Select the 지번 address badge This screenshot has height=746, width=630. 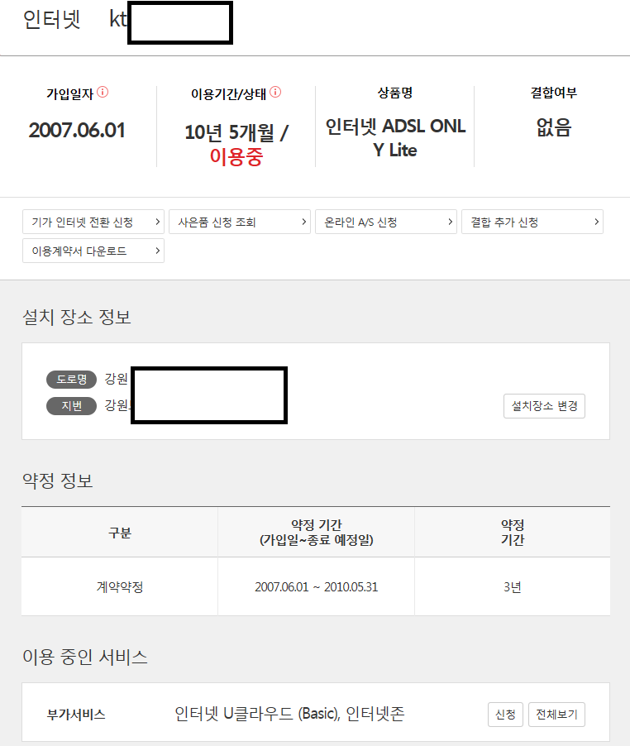[71, 406]
